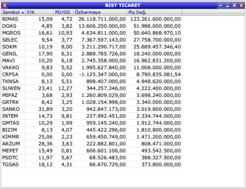Select the MIPAZ row symbol
Viewport: 246px width, 189px height.
pyautogui.click(x=10, y=95)
